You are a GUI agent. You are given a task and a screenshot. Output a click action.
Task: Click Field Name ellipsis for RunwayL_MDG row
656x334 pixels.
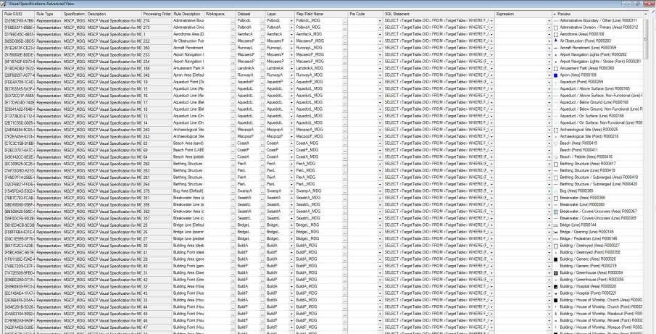coord(345,48)
